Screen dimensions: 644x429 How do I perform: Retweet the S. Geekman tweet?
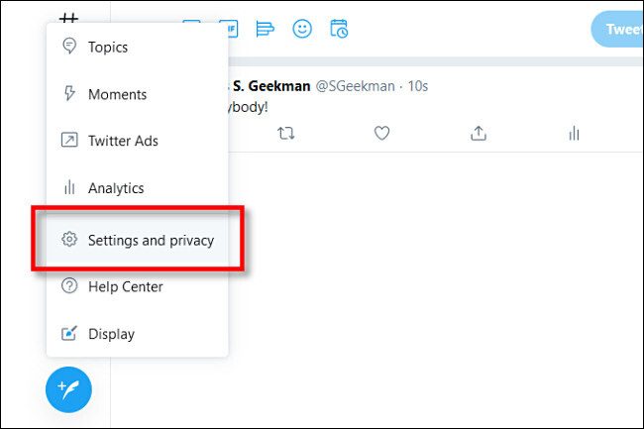[x=286, y=133]
